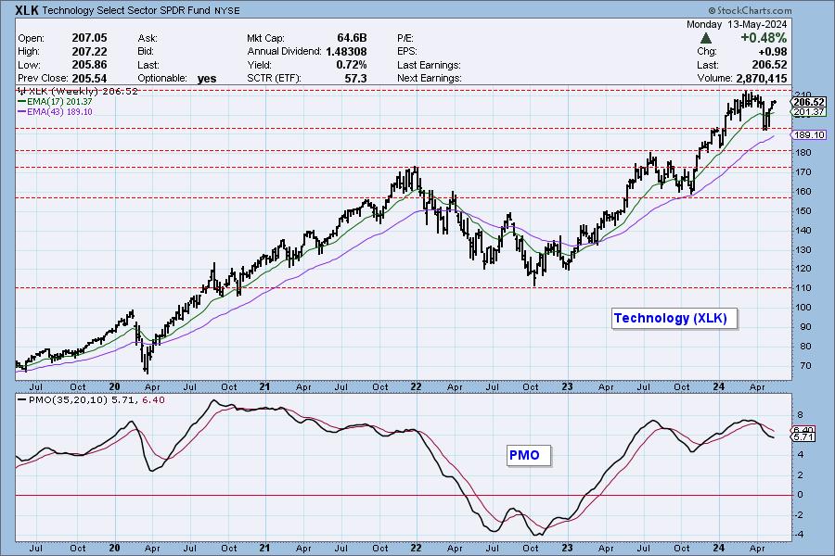835x556 pixels.
Task: Click the green EMA(17) legend line swatch
Action: pyautogui.click(x=22, y=102)
